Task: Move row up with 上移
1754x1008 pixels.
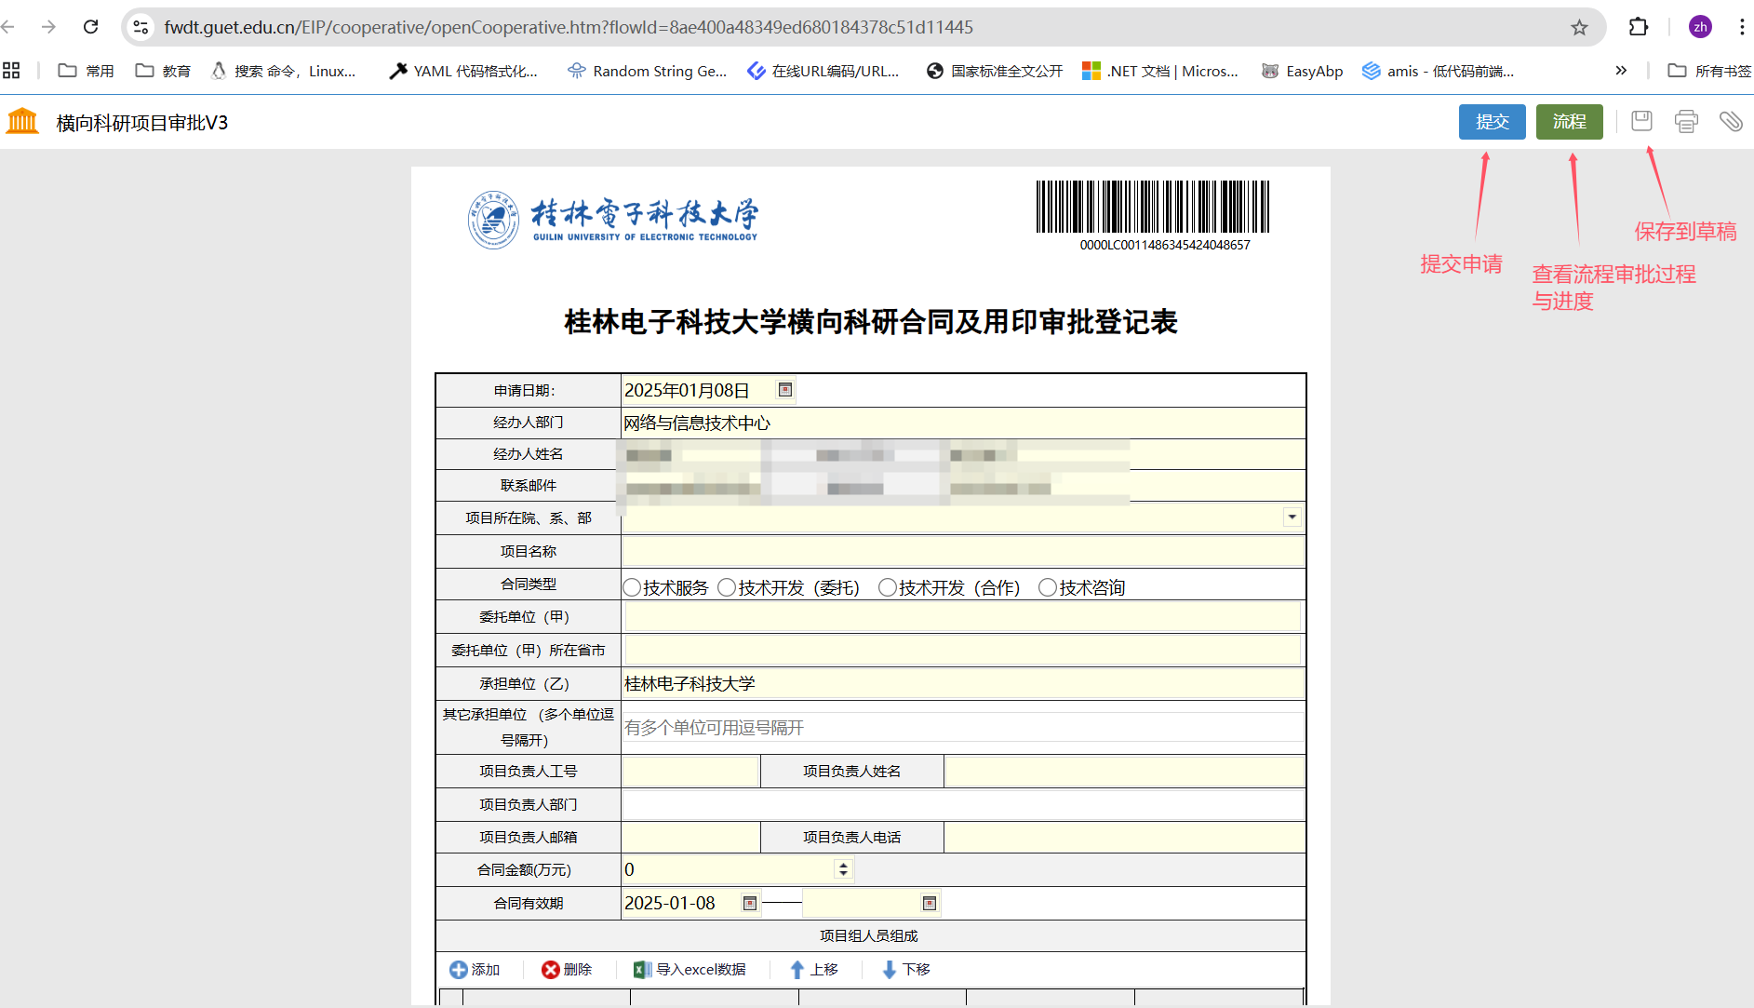Action: (814, 970)
